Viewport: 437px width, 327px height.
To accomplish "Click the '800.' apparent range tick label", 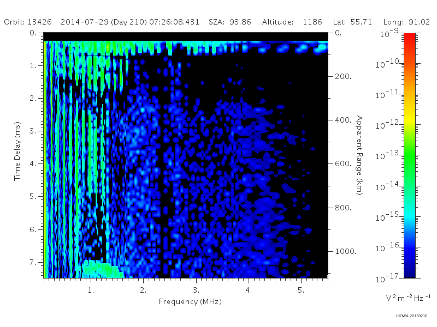I will pos(343,208).
